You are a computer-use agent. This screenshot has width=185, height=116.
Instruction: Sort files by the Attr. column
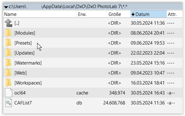pos(175,14)
